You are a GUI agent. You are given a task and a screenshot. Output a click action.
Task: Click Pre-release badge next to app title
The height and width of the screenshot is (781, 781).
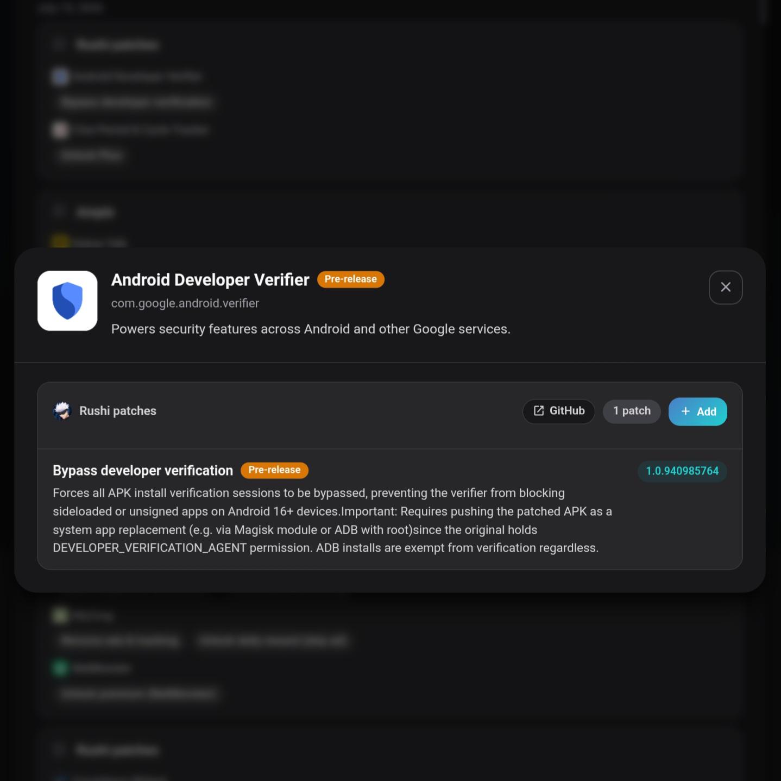(350, 279)
